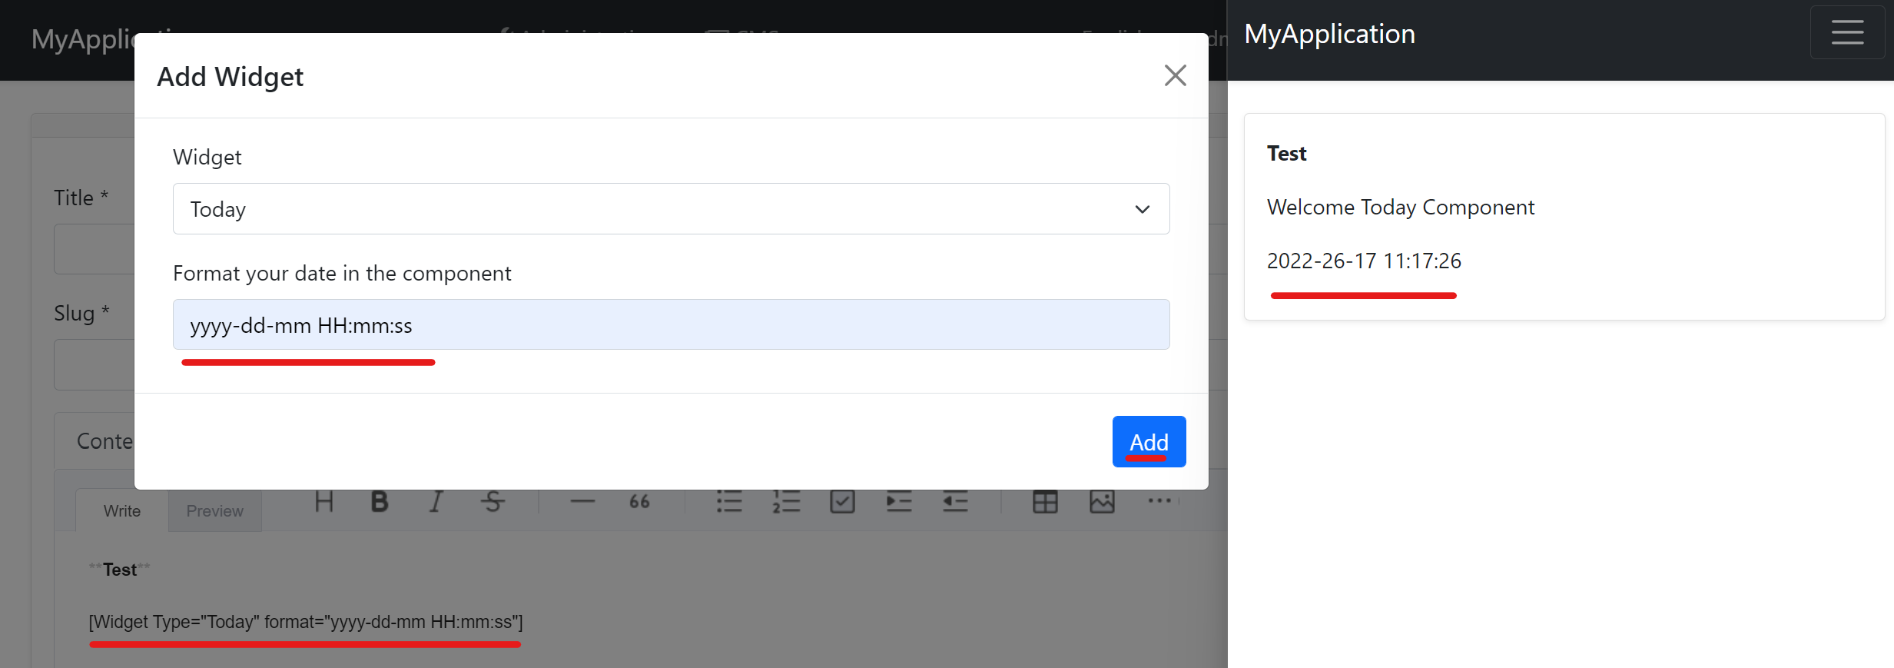Insert an ordered list
Viewport: 1894px width, 668px height.
click(786, 501)
